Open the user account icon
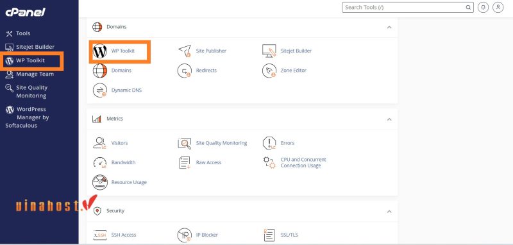Viewport: 513px width, 245px height. (498, 7)
